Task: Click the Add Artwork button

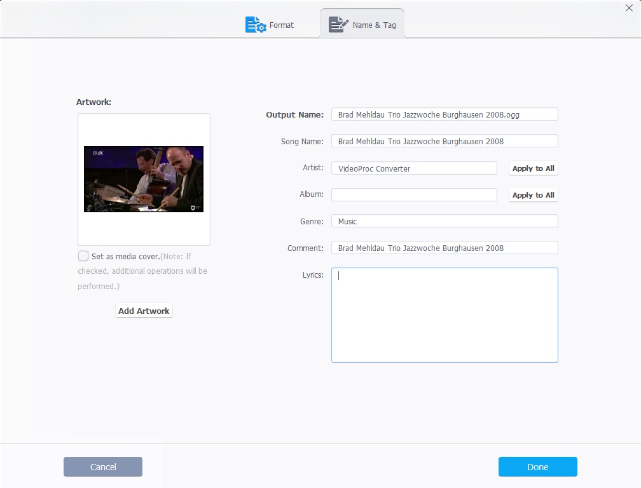Action: [x=143, y=310]
